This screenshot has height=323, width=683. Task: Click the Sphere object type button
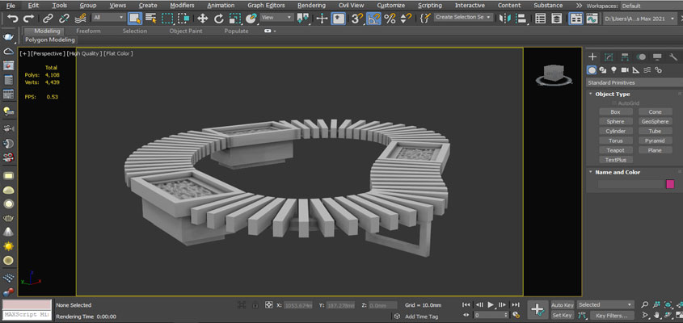tap(615, 122)
